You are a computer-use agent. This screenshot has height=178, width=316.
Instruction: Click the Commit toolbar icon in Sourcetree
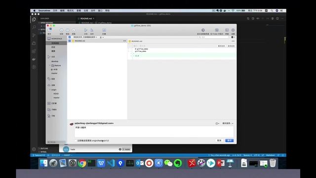(x=49, y=30)
